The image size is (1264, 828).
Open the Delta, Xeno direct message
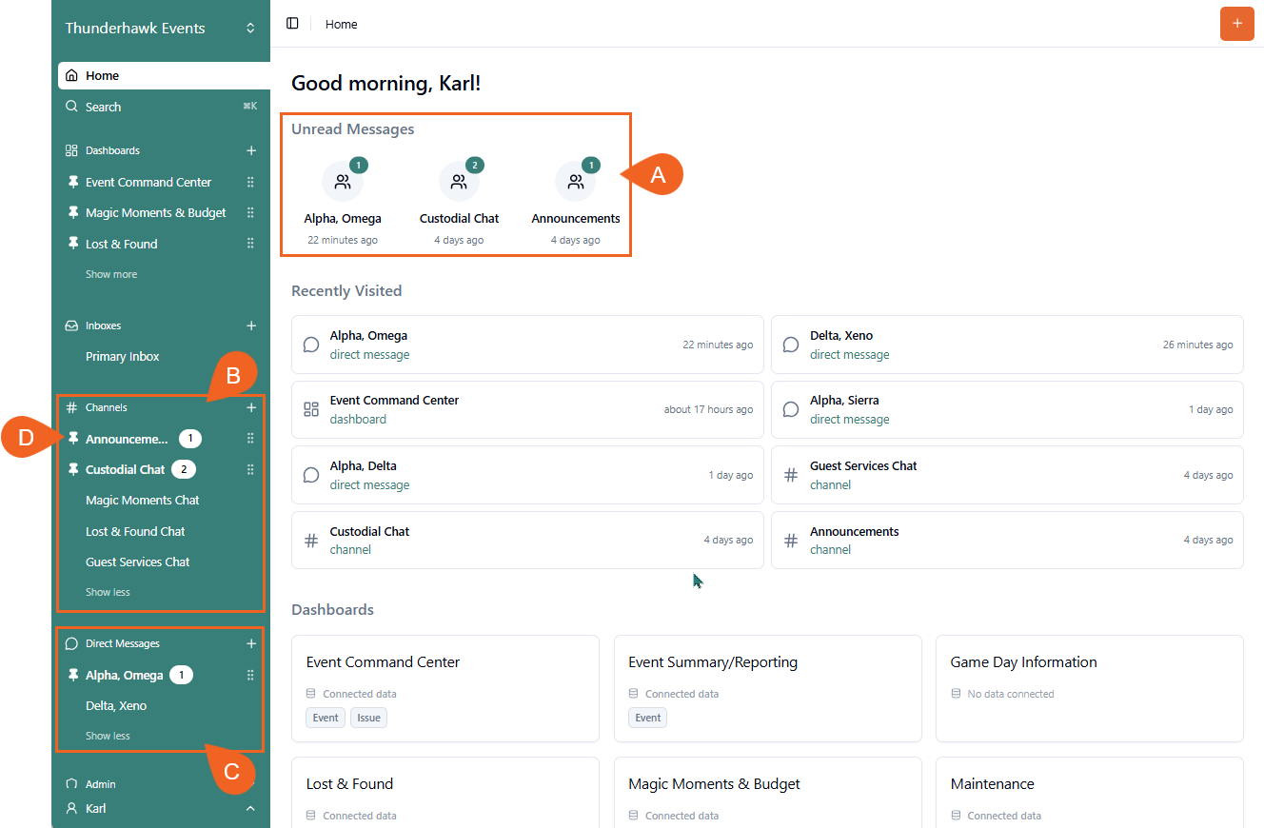tap(114, 705)
